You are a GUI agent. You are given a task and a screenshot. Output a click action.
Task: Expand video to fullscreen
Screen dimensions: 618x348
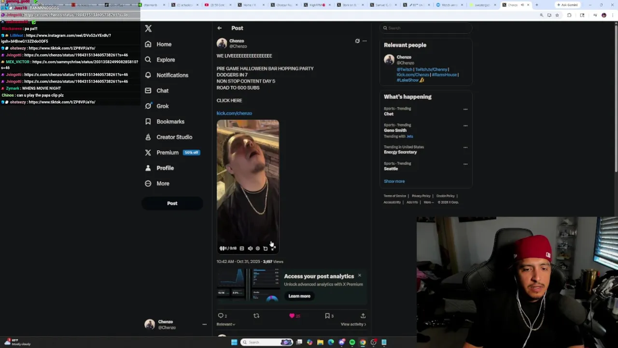pyautogui.click(x=273, y=248)
